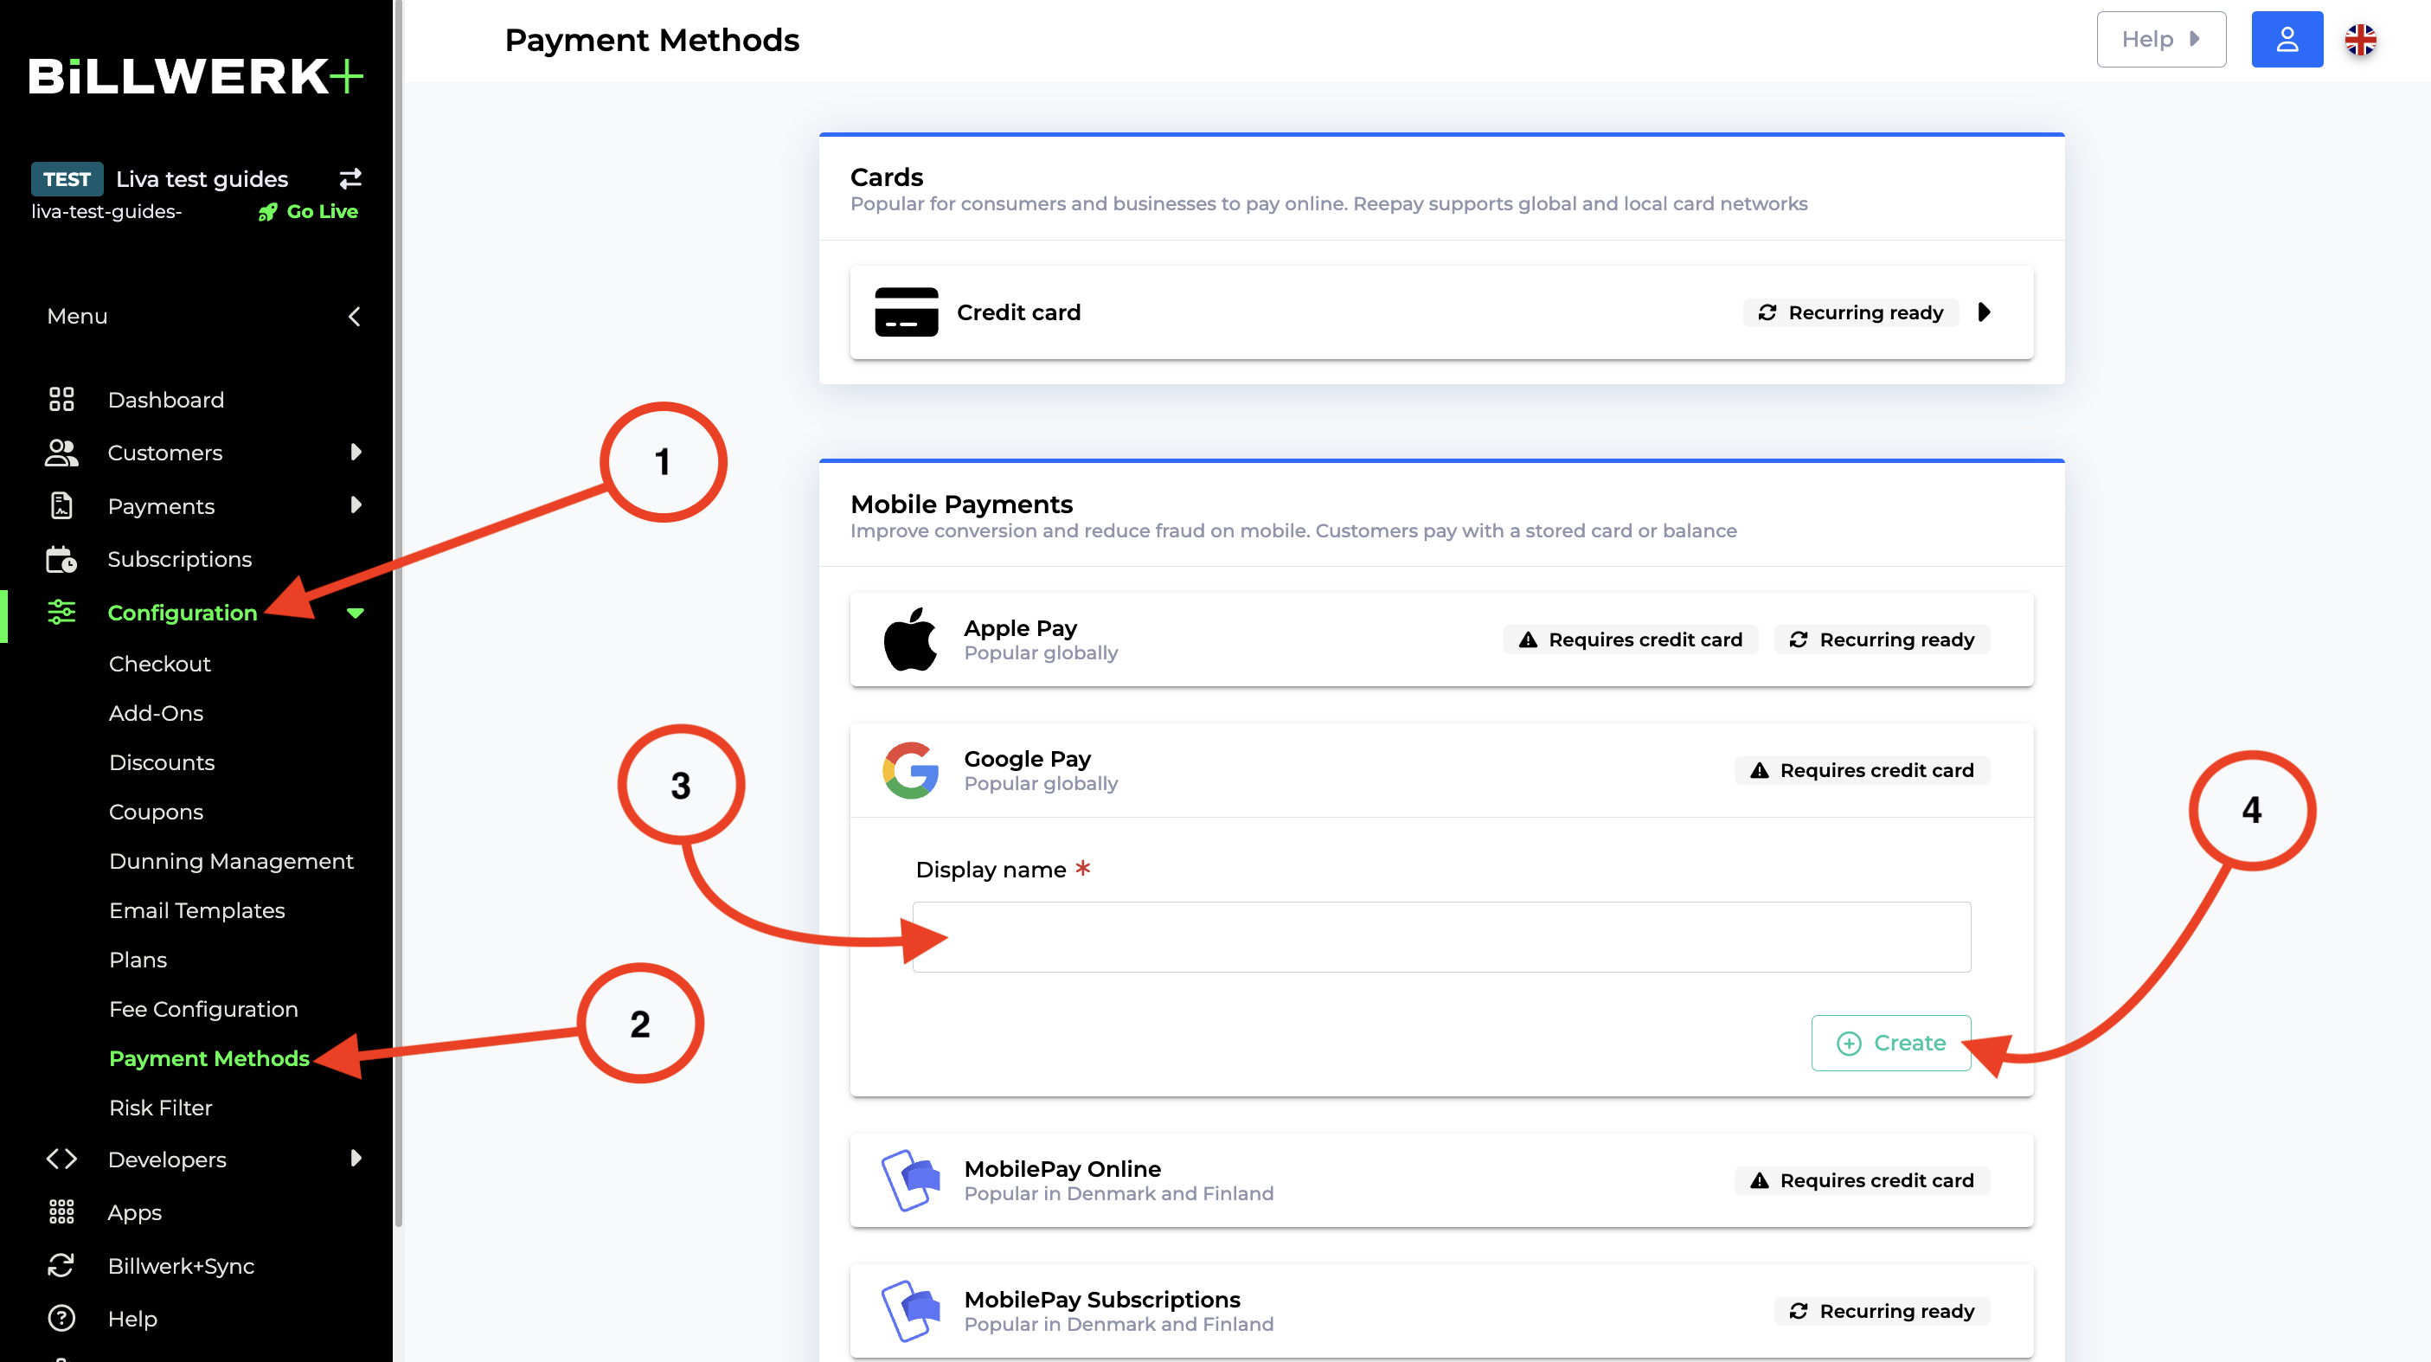2431x1362 pixels.
Task: Click Credit card Recurring ready badge
Action: [x=1850, y=312]
